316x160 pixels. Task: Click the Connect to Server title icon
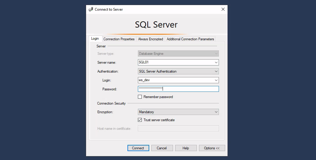tap(91, 9)
